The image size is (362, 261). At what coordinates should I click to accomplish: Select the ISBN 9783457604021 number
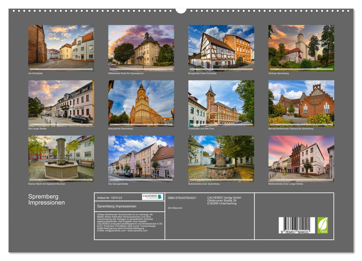[182, 198]
